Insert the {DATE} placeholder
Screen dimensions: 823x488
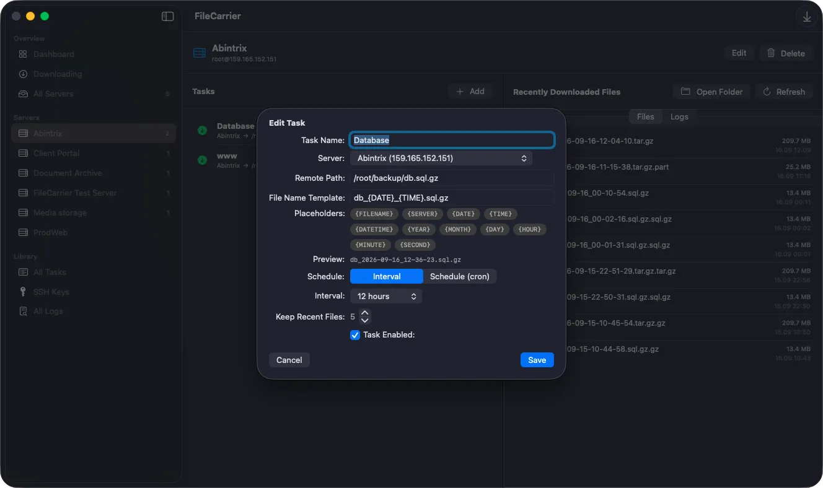[x=464, y=214]
